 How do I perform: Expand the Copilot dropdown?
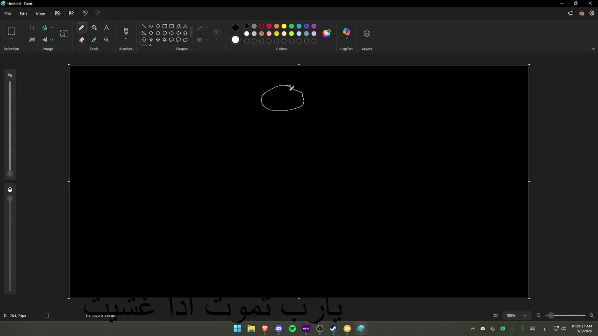pos(347,39)
